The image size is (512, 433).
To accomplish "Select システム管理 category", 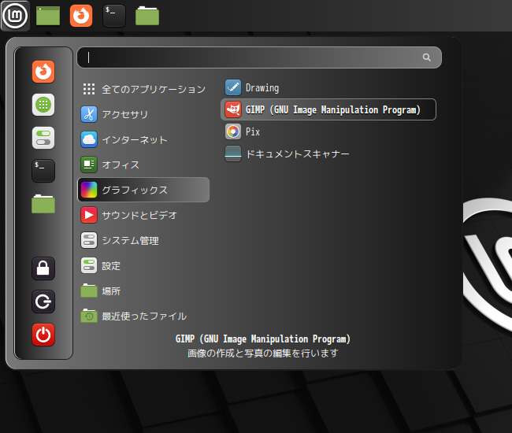I will [x=143, y=240].
